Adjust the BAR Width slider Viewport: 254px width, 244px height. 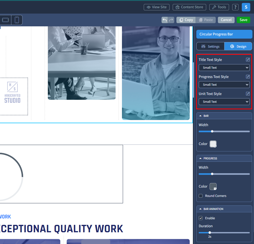point(224,131)
